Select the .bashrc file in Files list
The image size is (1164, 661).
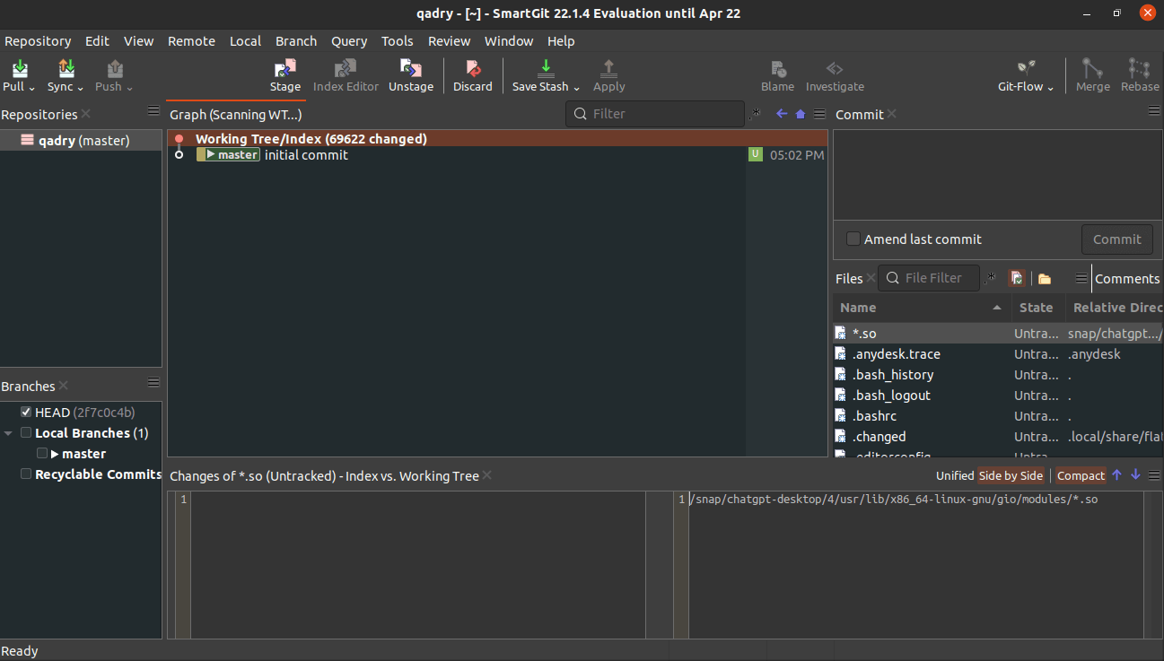(x=997, y=416)
